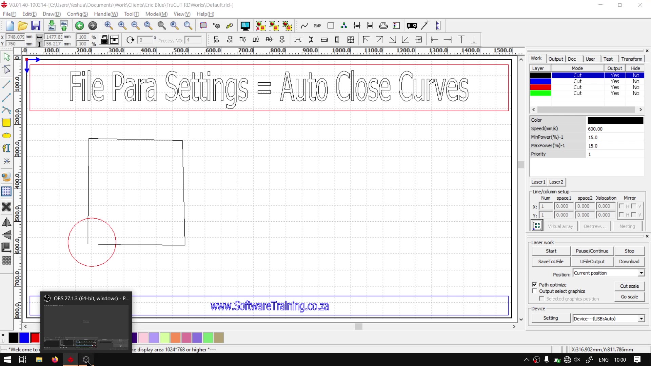The image size is (651, 366).
Task: Toggle the Path optimize checkbox
Action: [535, 285]
